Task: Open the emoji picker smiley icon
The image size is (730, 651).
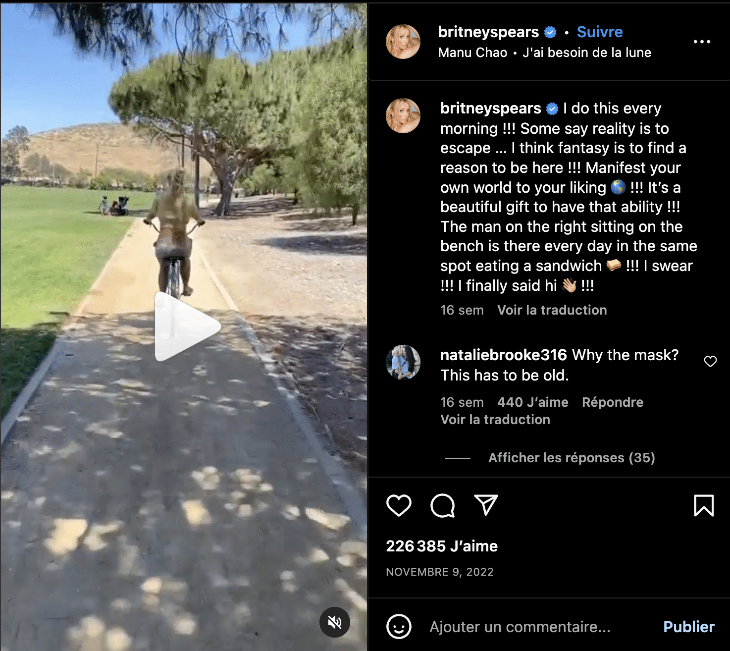Action: click(399, 627)
